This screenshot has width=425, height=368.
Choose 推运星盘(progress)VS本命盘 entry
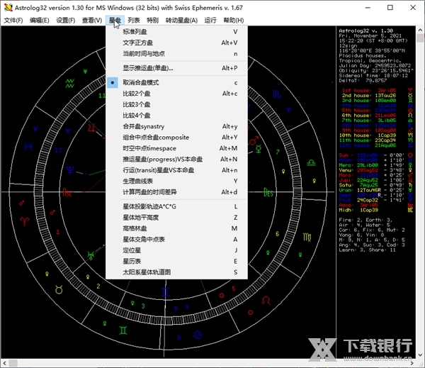pos(177,160)
